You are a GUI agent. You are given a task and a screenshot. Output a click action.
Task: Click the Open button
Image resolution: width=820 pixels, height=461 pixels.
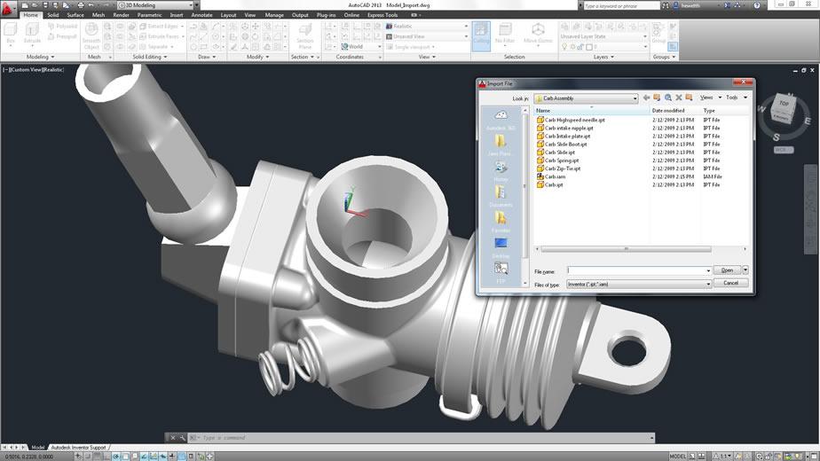point(728,270)
